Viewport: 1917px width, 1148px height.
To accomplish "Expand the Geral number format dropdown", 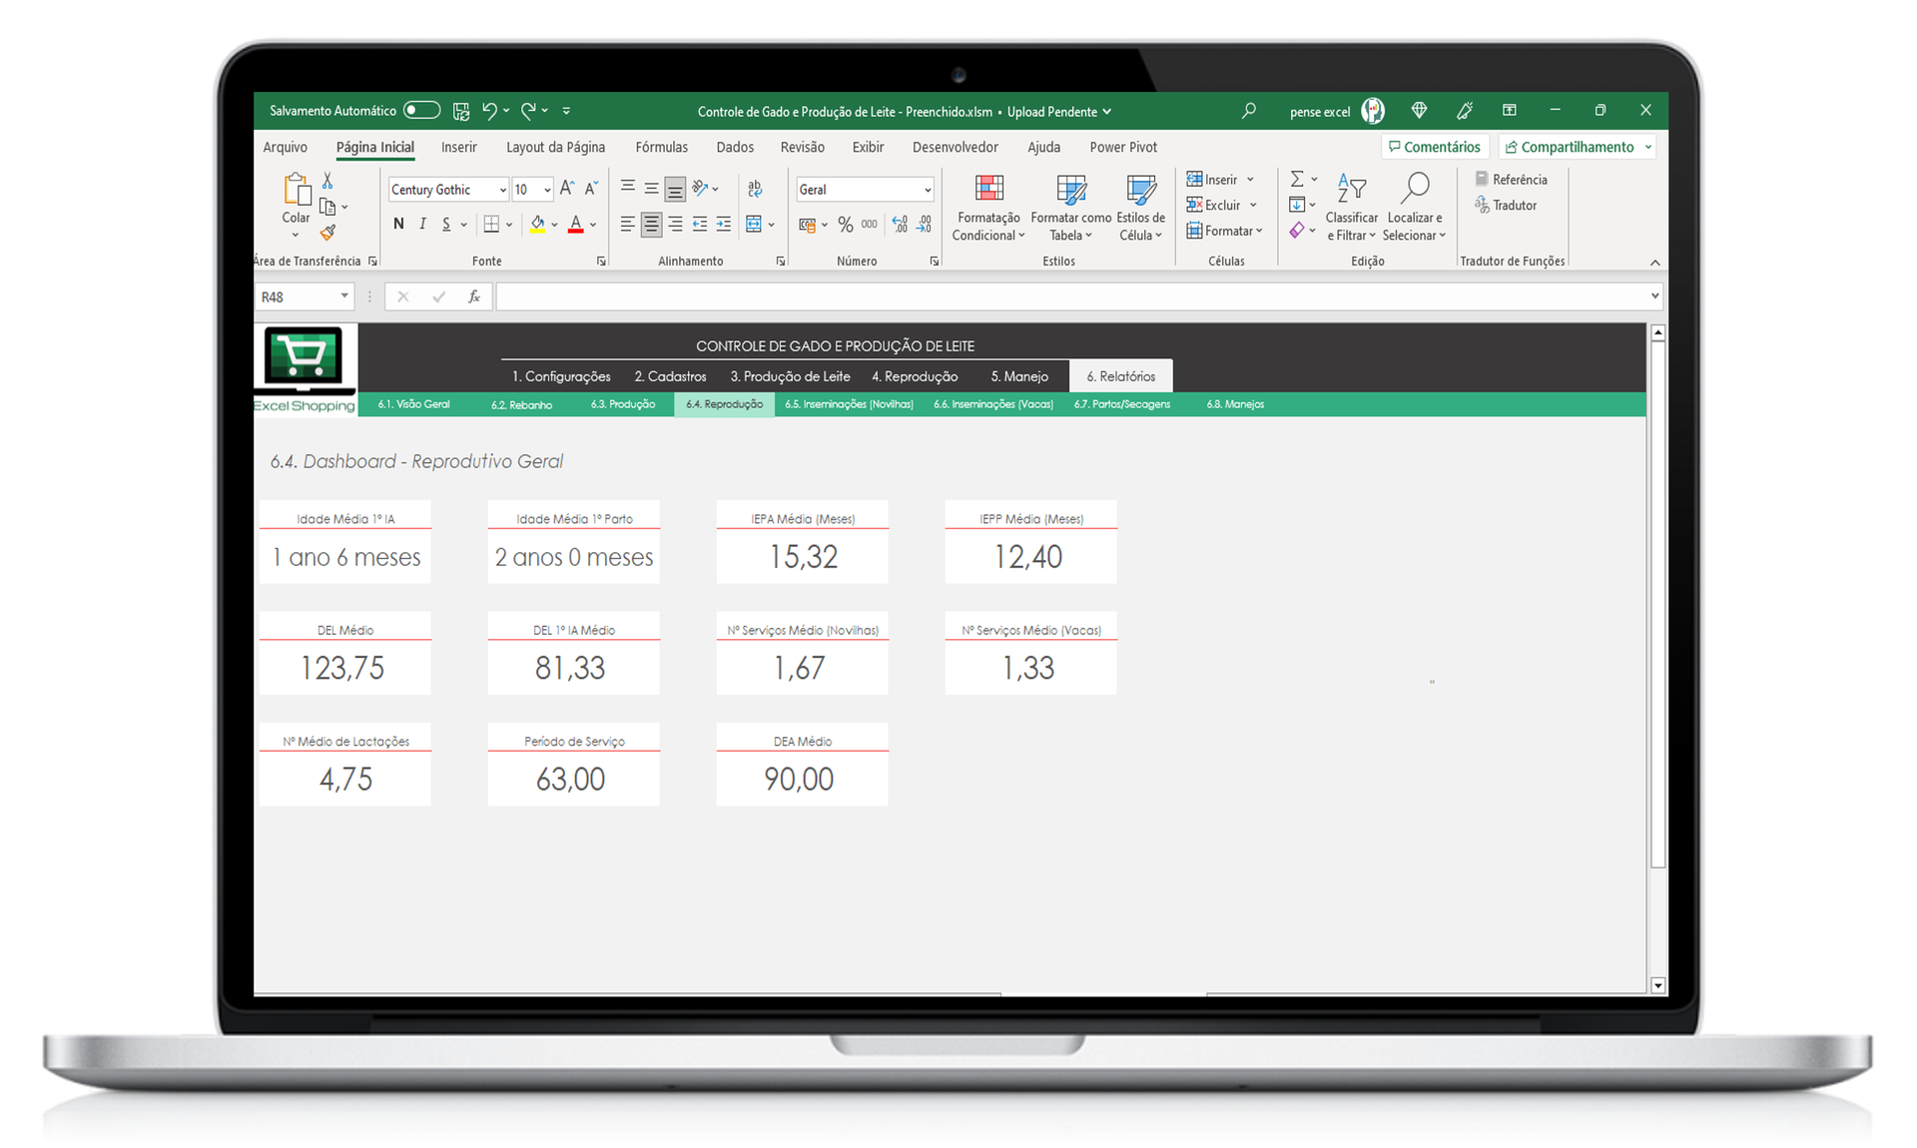I will (927, 190).
